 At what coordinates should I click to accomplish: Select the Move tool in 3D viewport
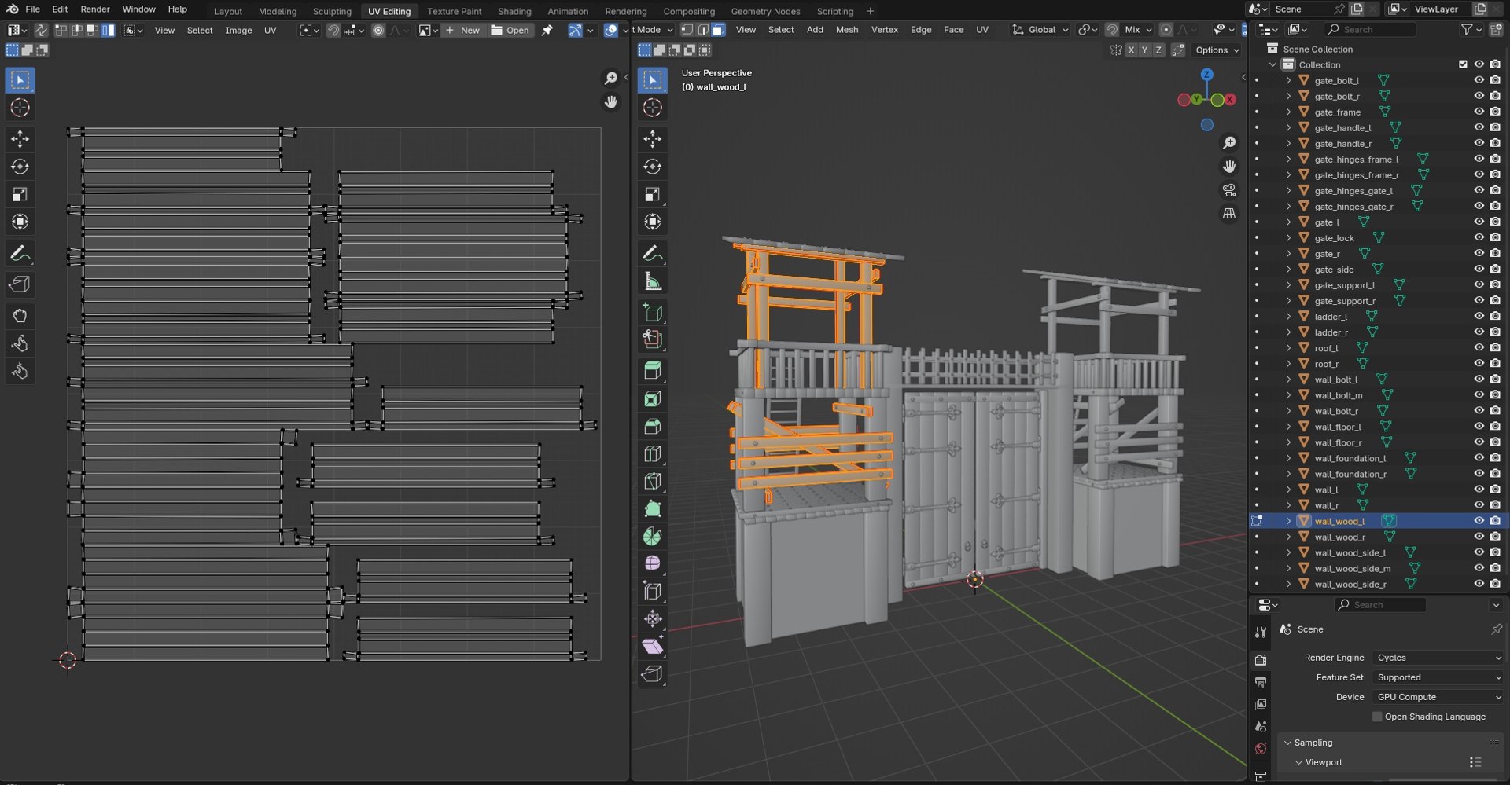[x=652, y=139]
